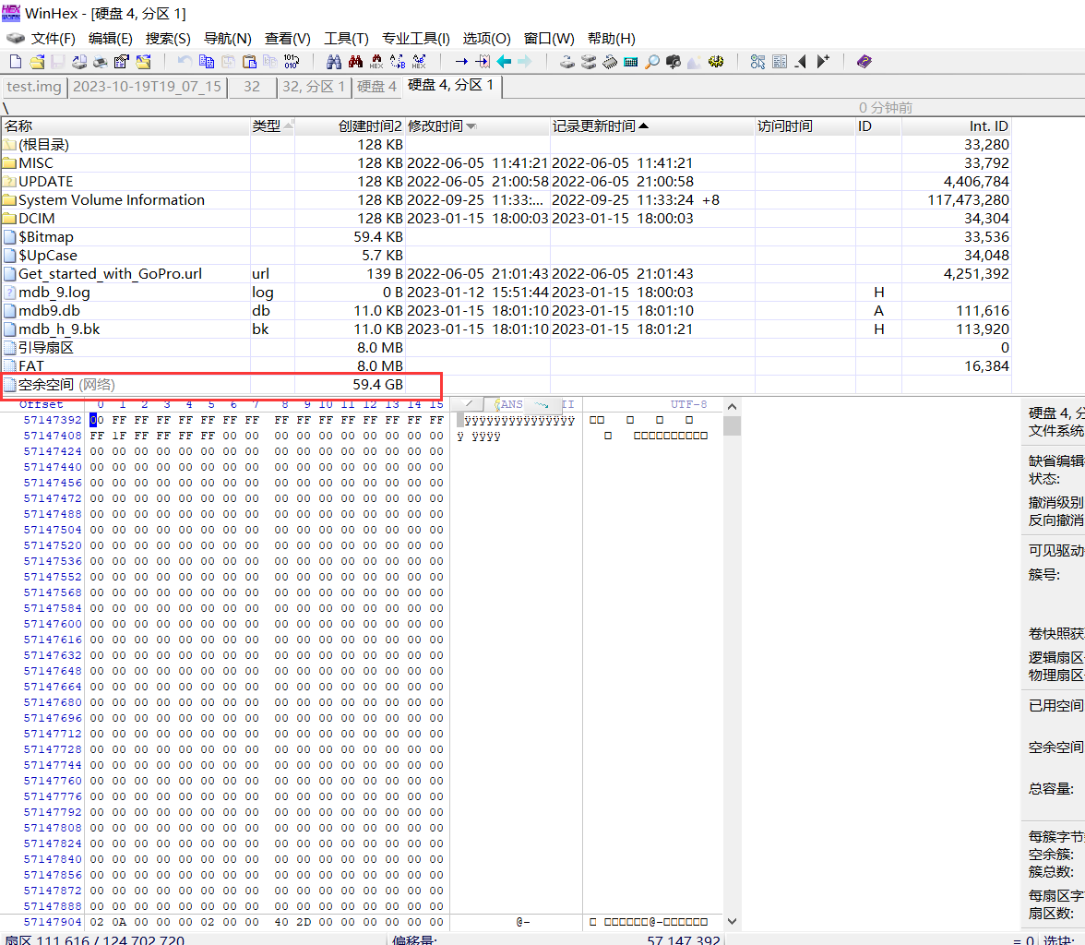Open the 搜索(S) menu
Image resolution: width=1085 pixels, height=945 pixels.
(168, 39)
